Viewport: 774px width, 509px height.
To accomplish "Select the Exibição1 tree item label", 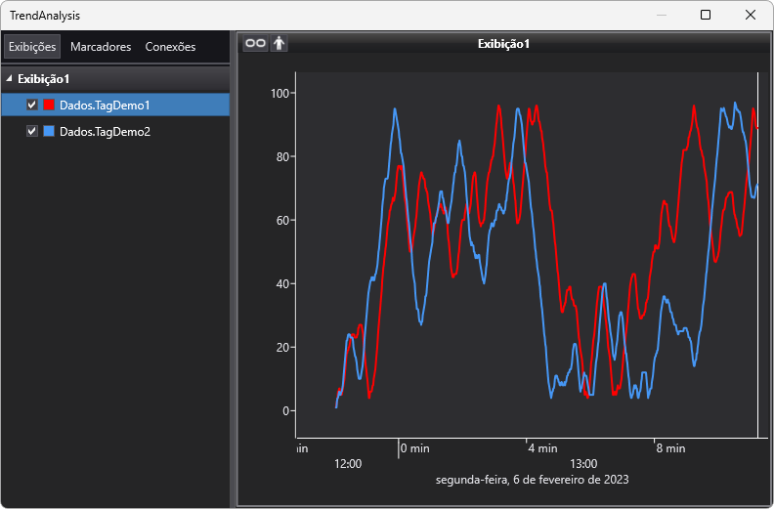I will pyautogui.click(x=44, y=79).
